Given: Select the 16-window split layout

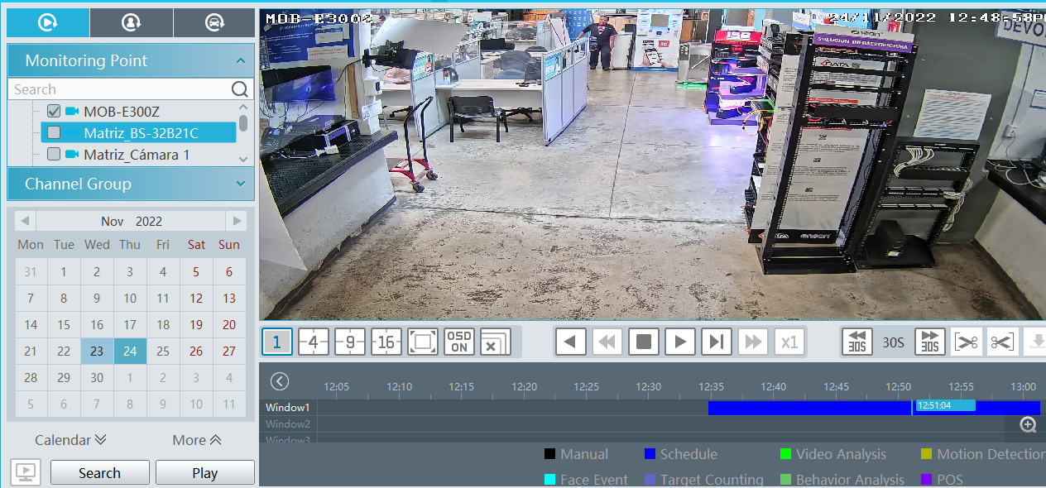Looking at the screenshot, I should point(386,342).
